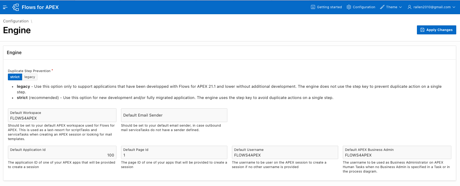The width and height of the screenshot is (460, 186).
Task: Click the Getting started info icon
Action: [313, 7]
